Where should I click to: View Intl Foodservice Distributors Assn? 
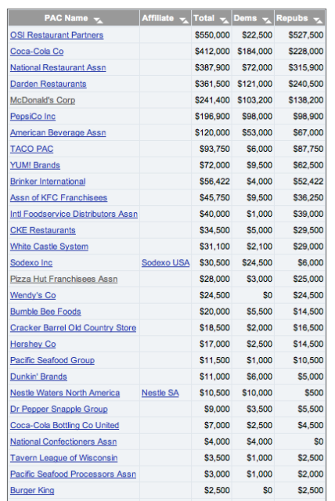coord(74,214)
